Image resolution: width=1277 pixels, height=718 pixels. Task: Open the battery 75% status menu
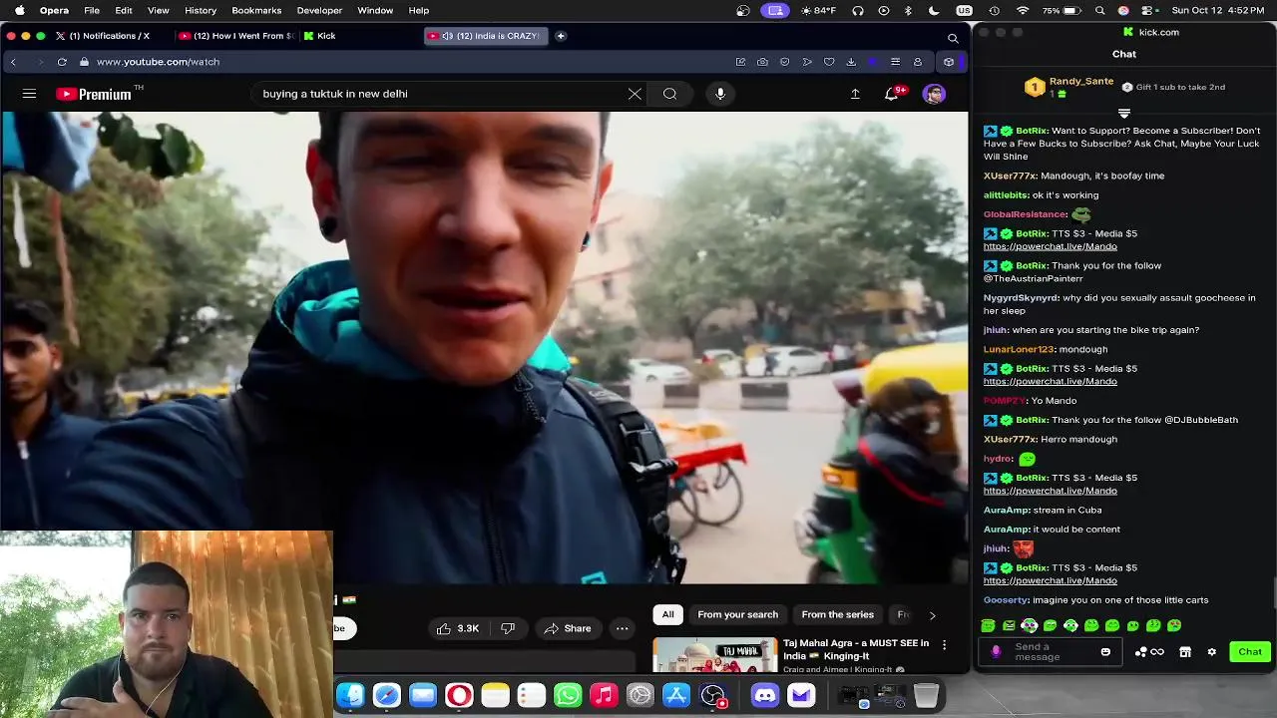click(x=1063, y=10)
